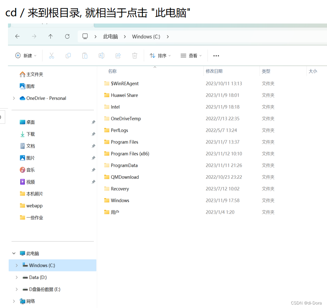Sort by the 类型 column header
327x308 pixels.
[266, 71]
